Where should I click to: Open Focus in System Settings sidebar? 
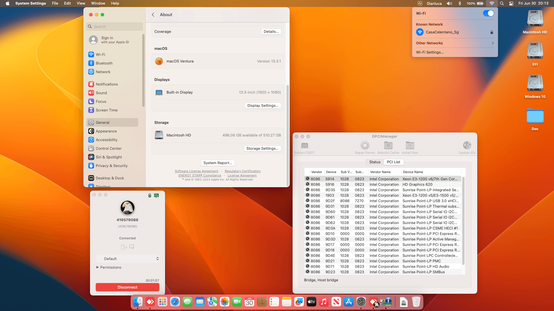112,101
